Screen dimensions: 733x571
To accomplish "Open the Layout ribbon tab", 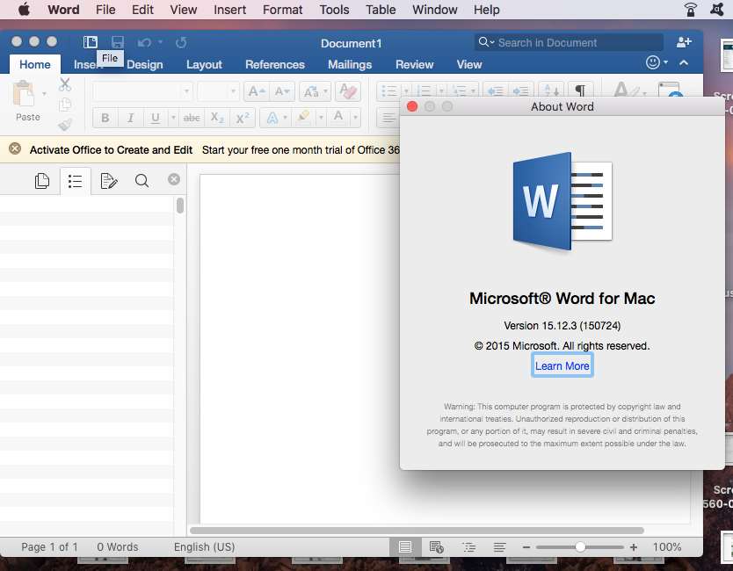I will (x=204, y=64).
